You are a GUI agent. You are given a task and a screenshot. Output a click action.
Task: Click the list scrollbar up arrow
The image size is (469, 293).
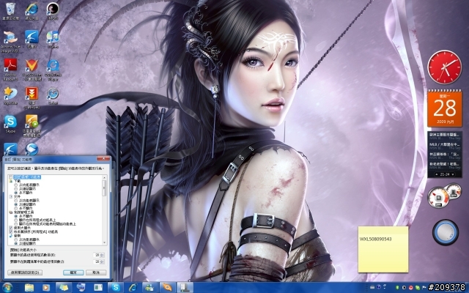point(104,177)
